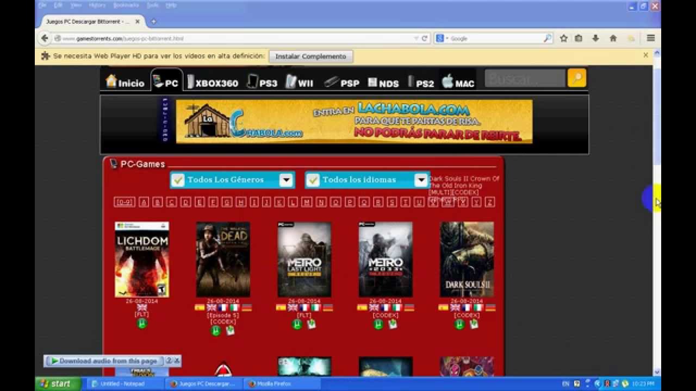The height and width of the screenshot is (391, 696).
Task: Toggle the Todos los idiomas checkmark
Action: tap(313, 180)
